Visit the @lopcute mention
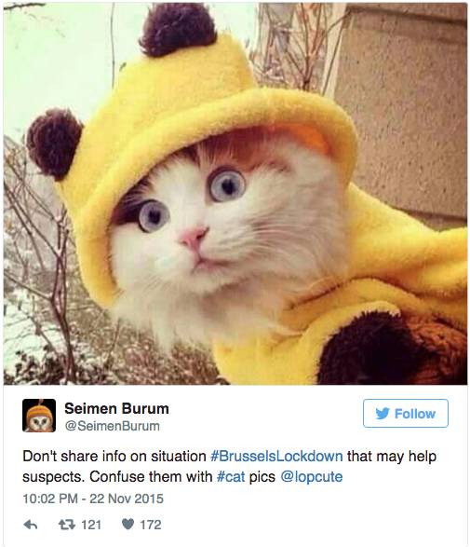Image resolution: width=470 pixels, height=547 pixels. [312, 477]
